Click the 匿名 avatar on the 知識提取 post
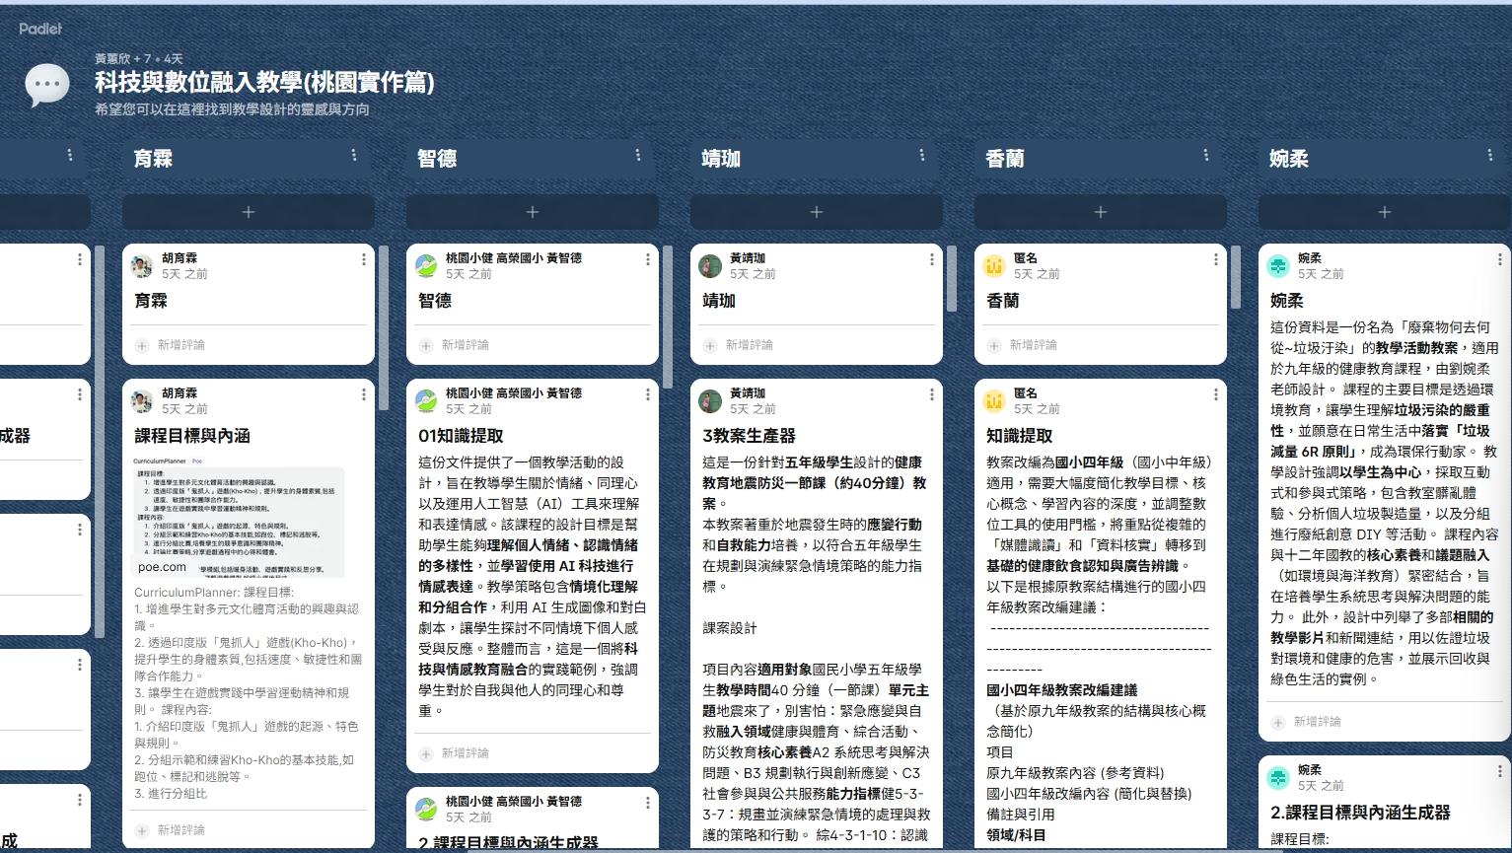 coord(993,397)
